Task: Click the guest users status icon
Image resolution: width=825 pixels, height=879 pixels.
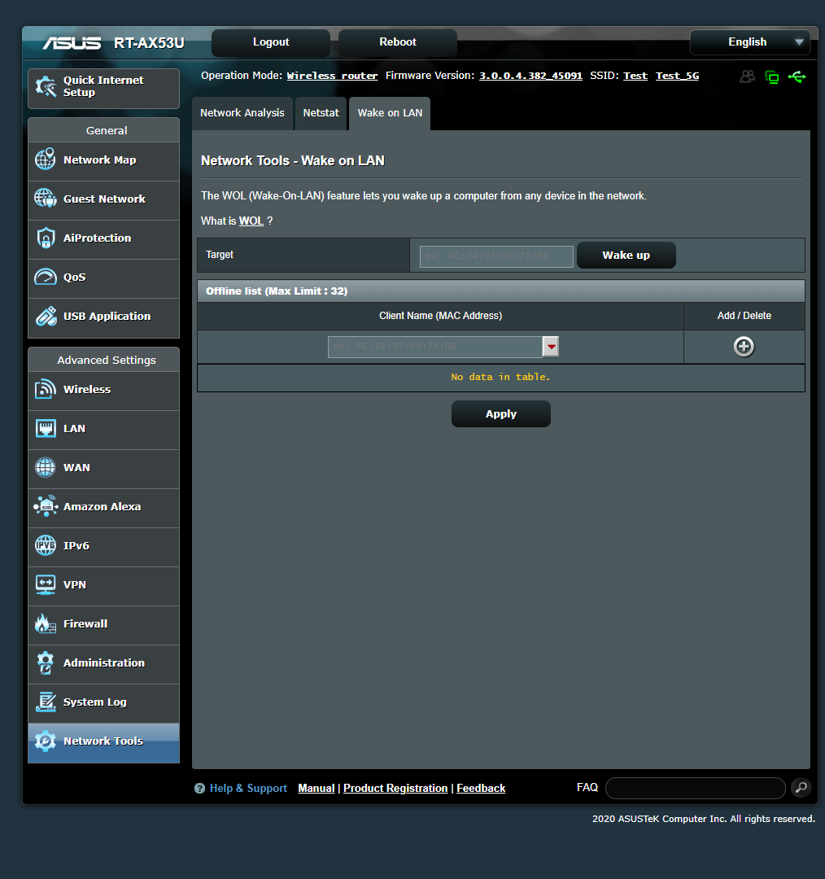Action: 747,77
